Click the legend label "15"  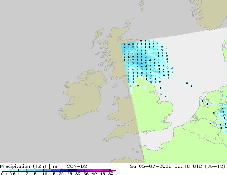[x=53, y=174]
